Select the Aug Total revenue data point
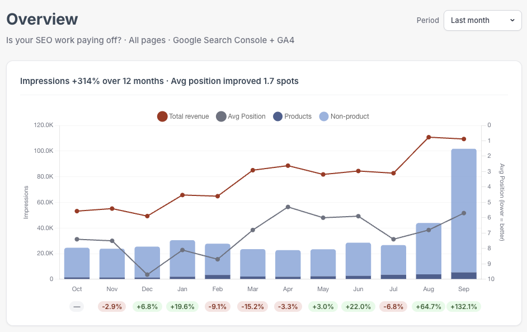 pyautogui.click(x=429, y=137)
